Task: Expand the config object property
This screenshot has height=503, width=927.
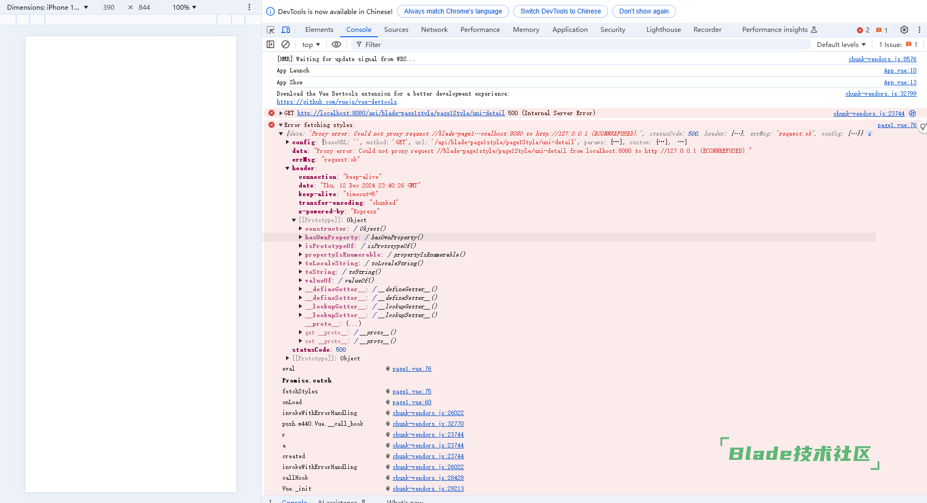Action: [288, 142]
